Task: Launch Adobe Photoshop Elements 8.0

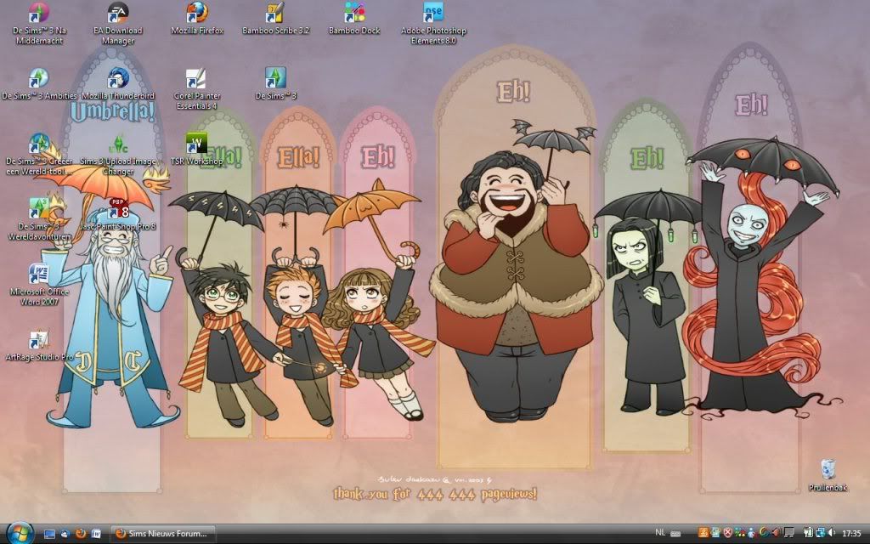Action: 433,24
